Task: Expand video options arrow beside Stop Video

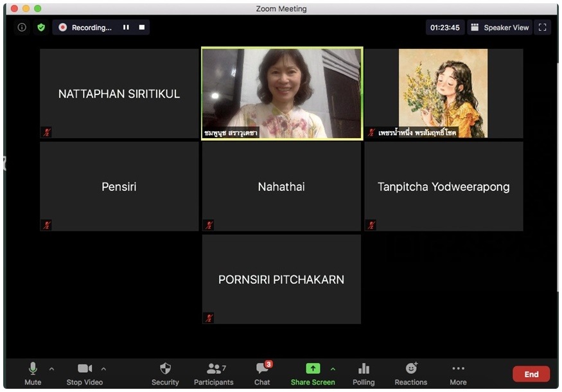Action: (103, 369)
